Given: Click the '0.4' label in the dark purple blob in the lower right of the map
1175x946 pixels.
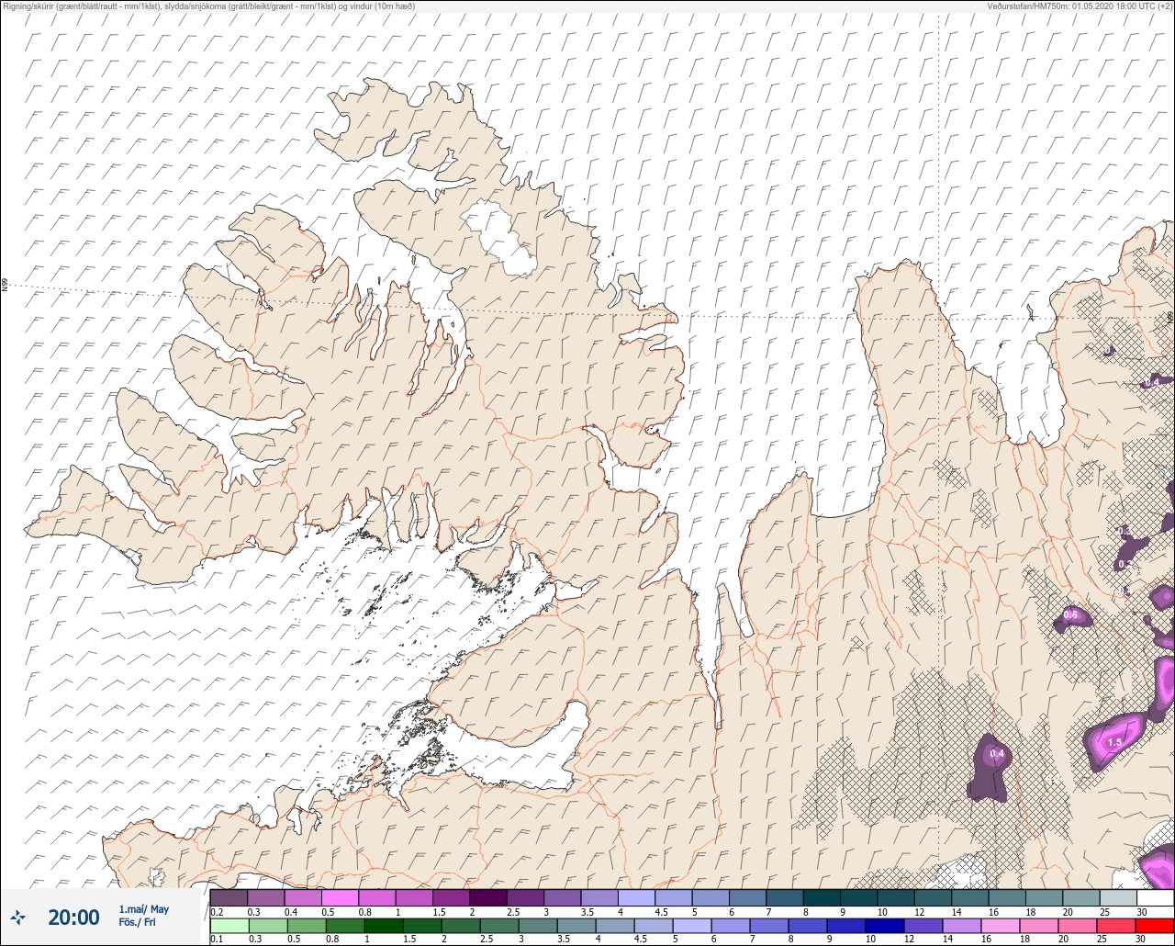Looking at the screenshot, I should [x=997, y=755].
